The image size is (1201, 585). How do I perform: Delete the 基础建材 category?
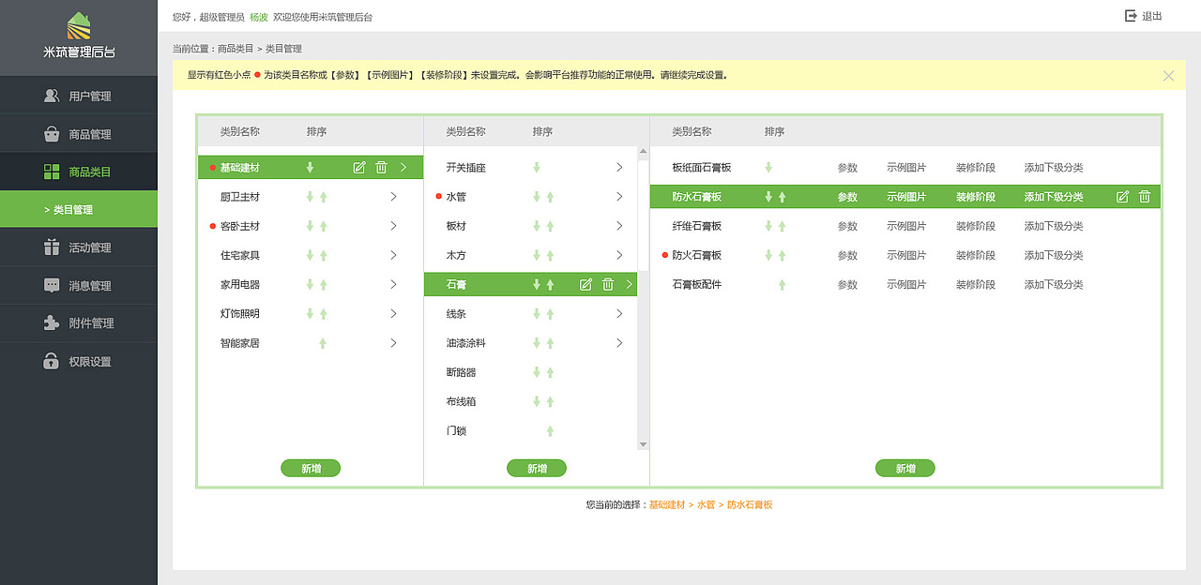(x=381, y=168)
